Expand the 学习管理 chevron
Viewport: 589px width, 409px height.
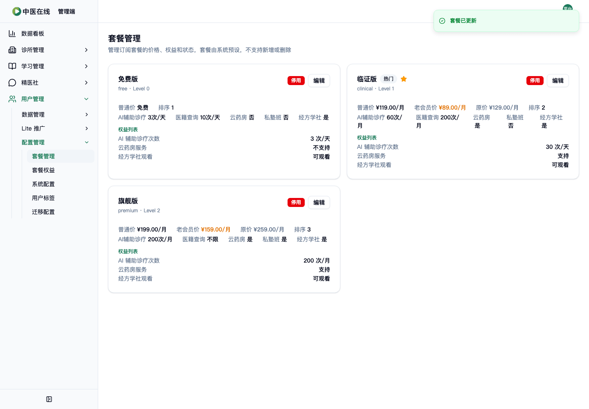(86, 66)
